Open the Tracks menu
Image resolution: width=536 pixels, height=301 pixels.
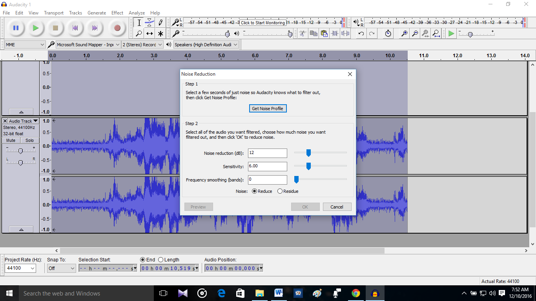click(x=76, y=13)
